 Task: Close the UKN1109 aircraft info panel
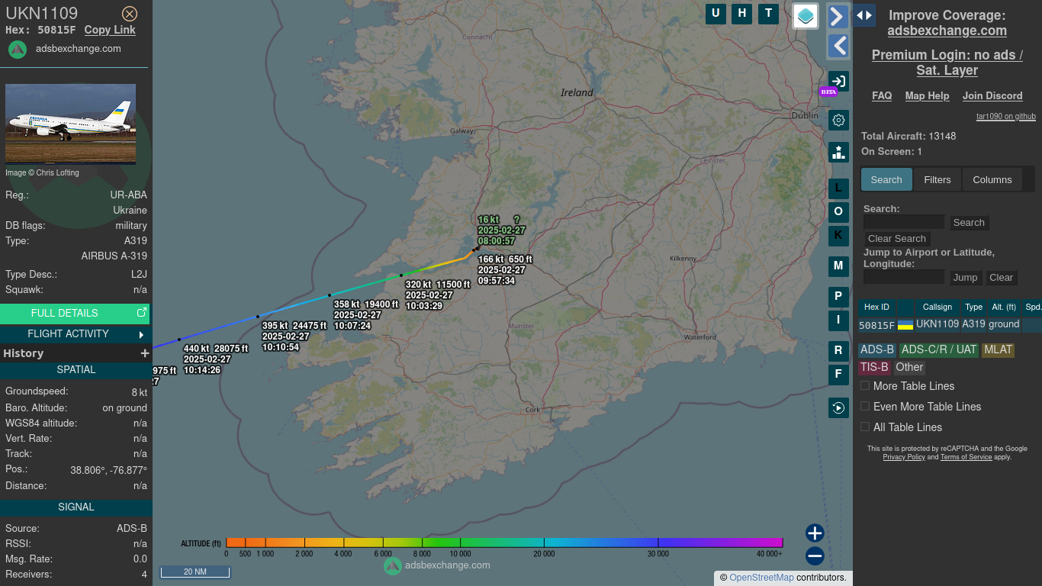(x=130, y=14)
